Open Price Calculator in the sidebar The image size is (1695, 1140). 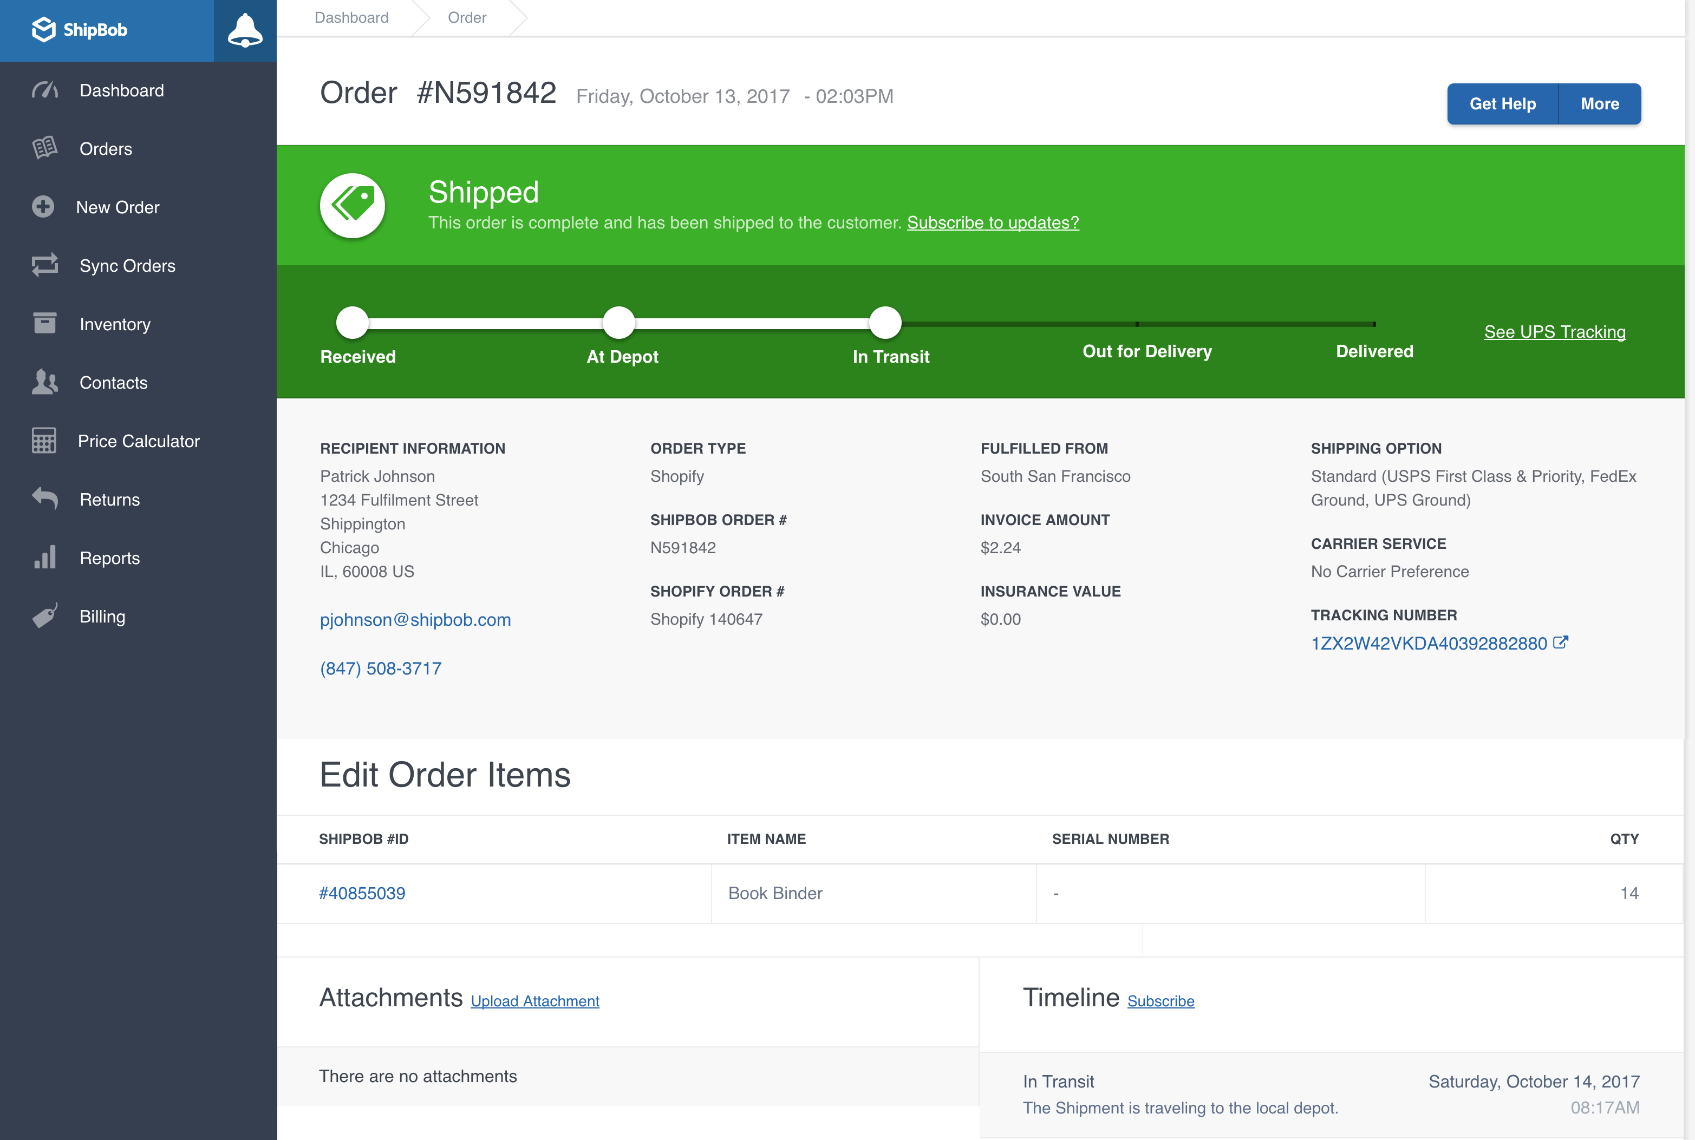tap(138, 441)
